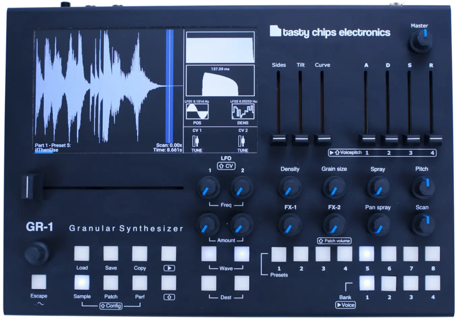Click the 'Scan: 0.00x' readout
458x320 pixels.
click(169, 145)
